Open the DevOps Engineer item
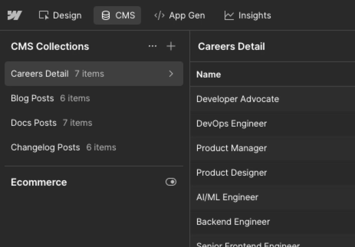 (232, 123)
